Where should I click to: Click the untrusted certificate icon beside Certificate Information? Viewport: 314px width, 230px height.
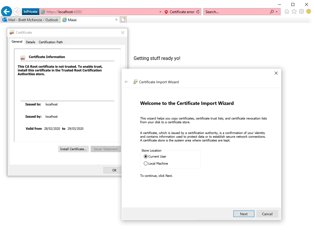pyautogui.click(x=23, y=58)
